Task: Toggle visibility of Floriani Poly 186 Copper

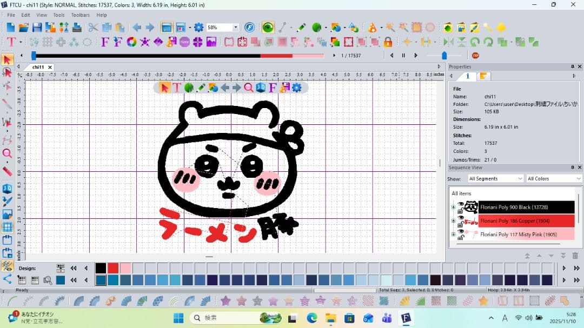Action: click(461, 218)
